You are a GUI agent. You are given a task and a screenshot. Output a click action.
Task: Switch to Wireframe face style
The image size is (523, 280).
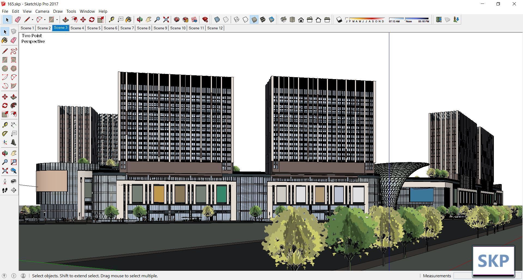(x=237, y=20)
